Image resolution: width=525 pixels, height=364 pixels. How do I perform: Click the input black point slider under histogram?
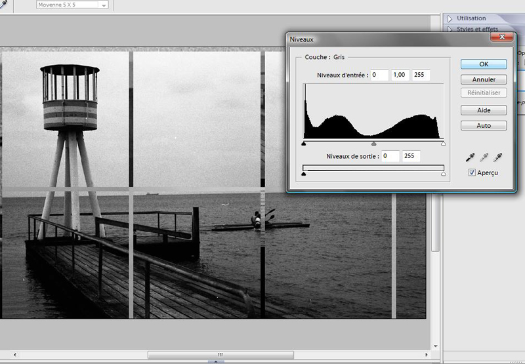(304, 144)
